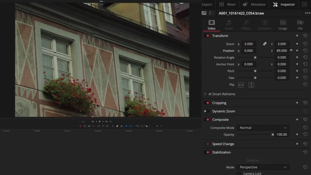Toggle the Zoom X/Y link icon
Image resolution: width=311 pixels, height=175 pixels.
[264, 44]
